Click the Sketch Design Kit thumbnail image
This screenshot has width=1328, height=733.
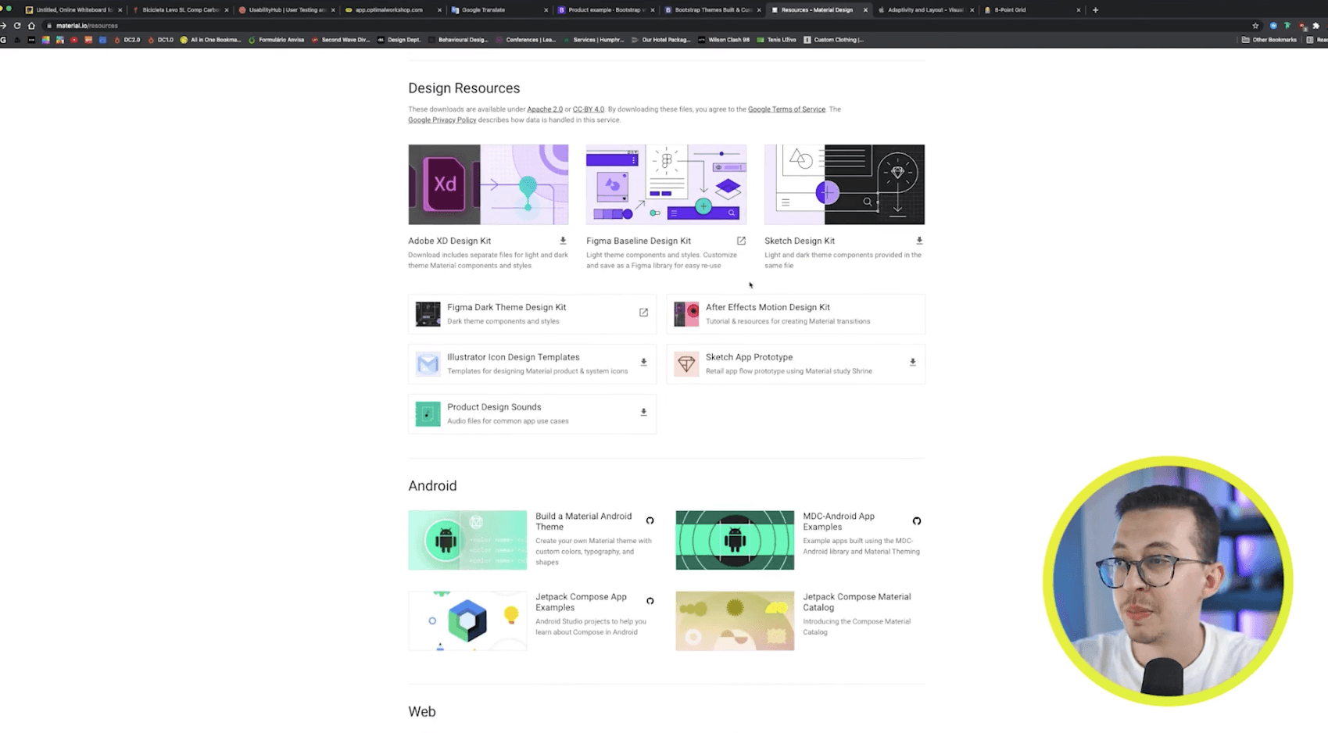[x=844, y=184]
